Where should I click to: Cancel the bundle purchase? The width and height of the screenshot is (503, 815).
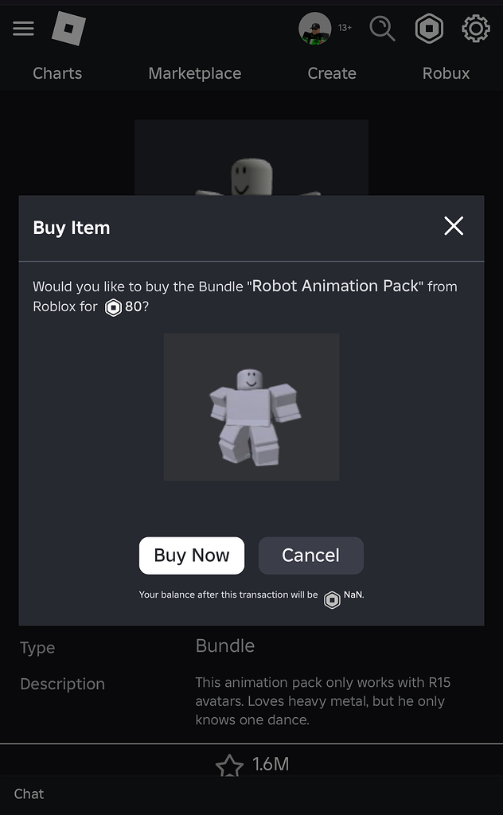[311, 556]
